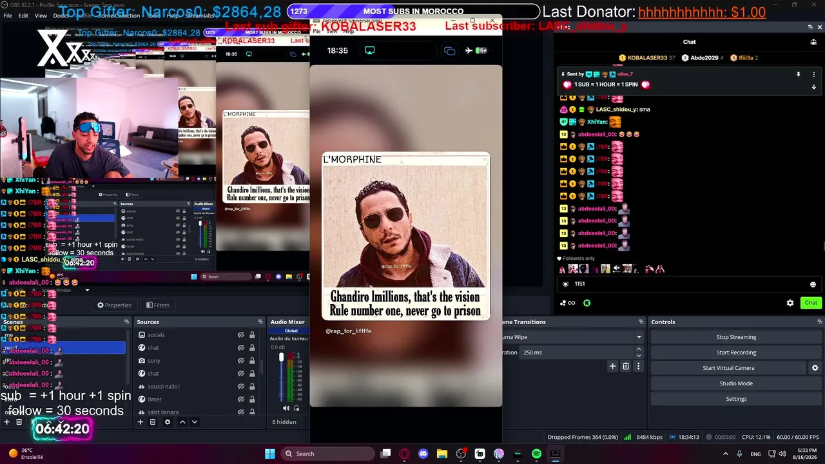Remove selected source with trash icon
The height and width of the screenshot is (464, 825).
coord(153,422)
